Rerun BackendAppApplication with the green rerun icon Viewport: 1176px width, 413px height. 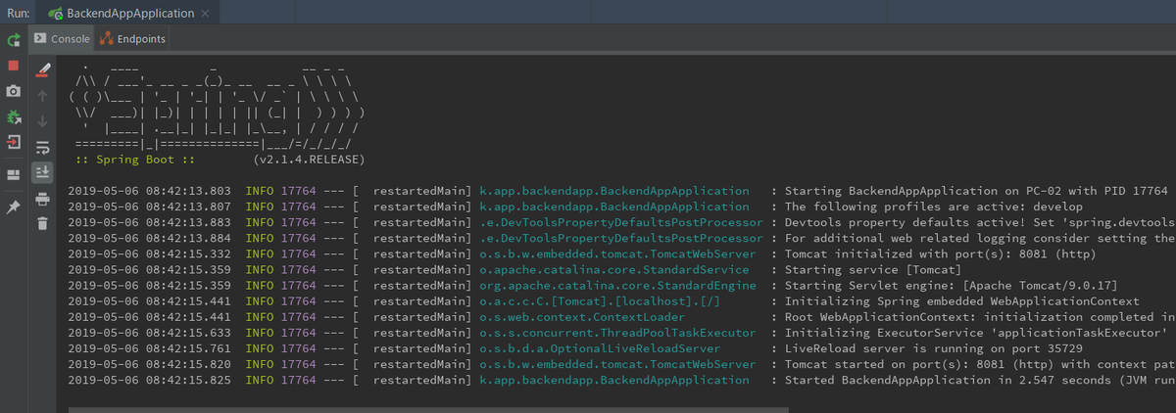[14, 40]
